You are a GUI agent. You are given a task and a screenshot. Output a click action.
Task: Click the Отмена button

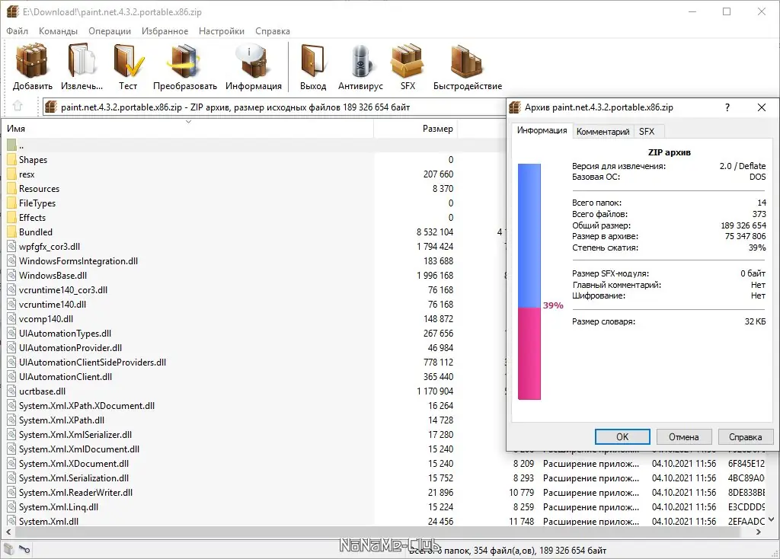683,436
